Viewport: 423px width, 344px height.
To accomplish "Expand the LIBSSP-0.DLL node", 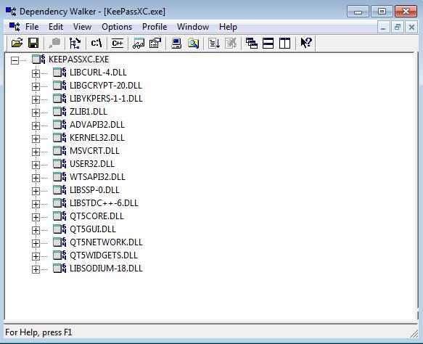I will (36, 191).
